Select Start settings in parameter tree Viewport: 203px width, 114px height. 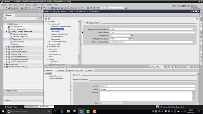click(x=56, y=32)
